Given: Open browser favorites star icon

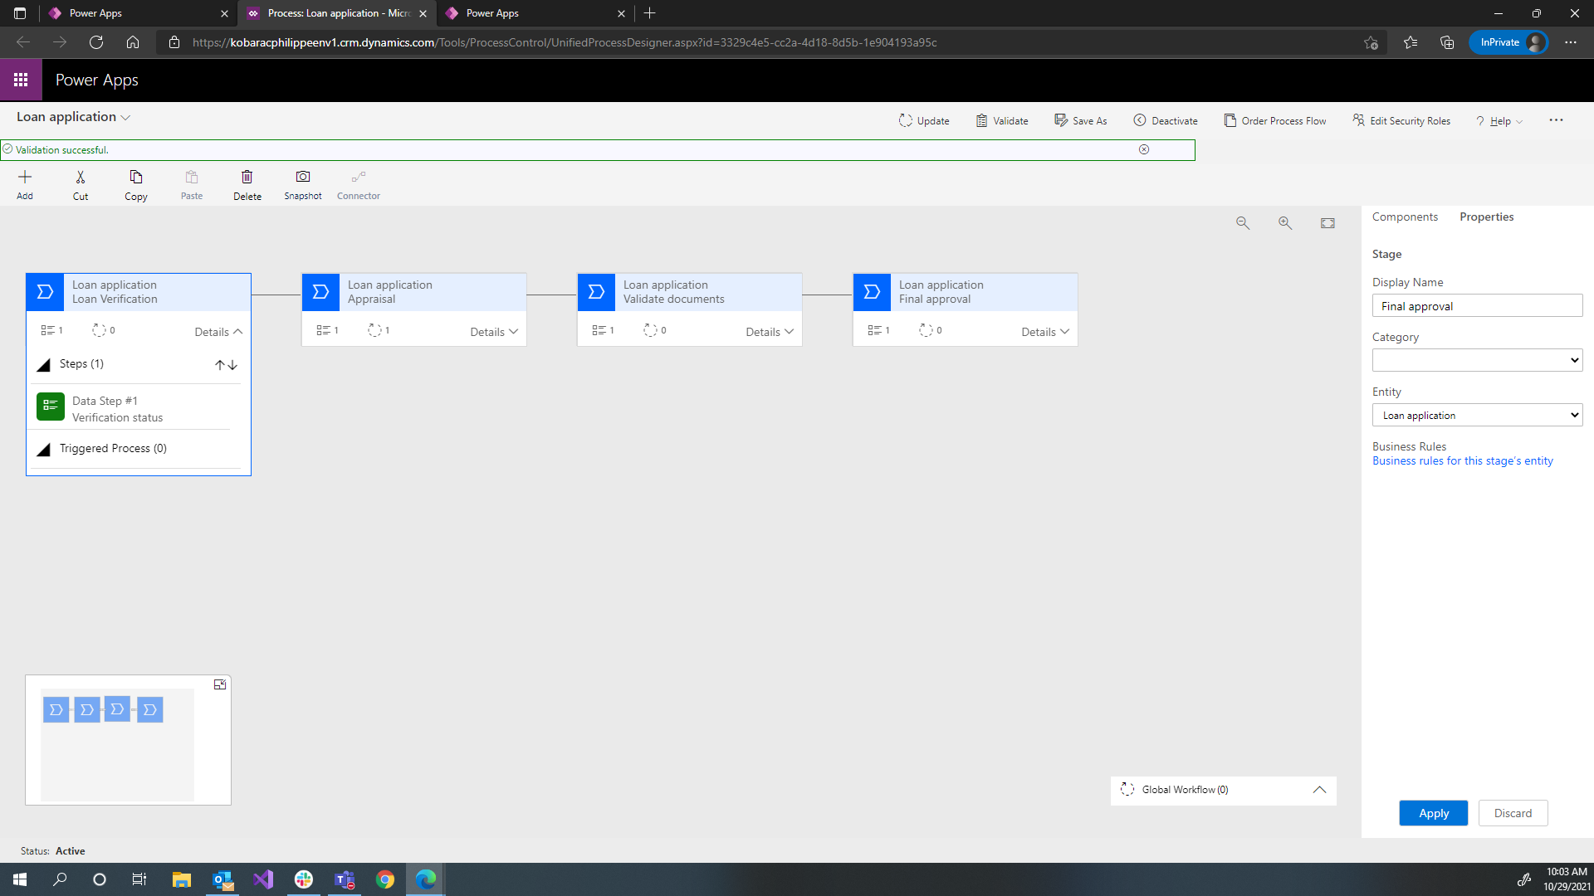Looking at the screenshot, I should (1411, 42).
